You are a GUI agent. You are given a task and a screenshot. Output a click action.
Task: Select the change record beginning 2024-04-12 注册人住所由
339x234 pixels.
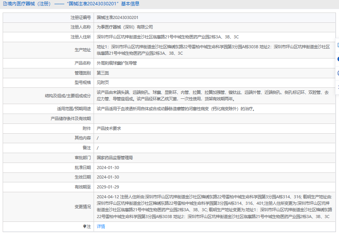(x=215, y=207)
